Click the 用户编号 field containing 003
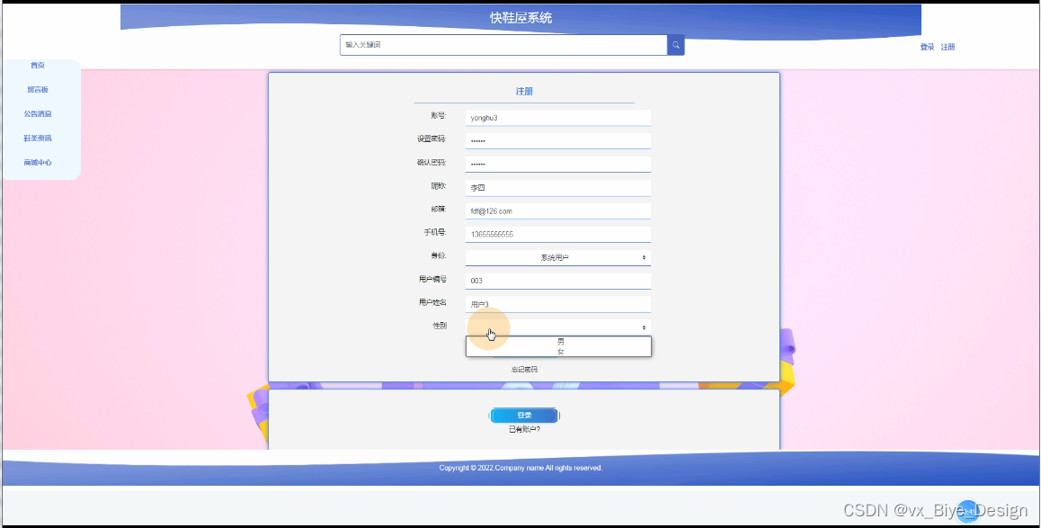 tap(557, 281)
